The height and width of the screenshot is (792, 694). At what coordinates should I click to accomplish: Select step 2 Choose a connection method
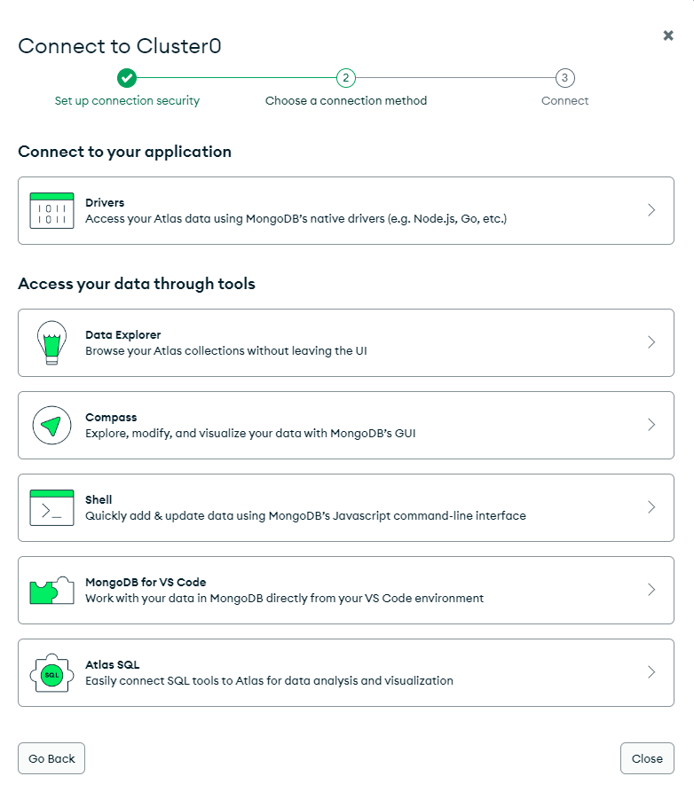(346, 100)
